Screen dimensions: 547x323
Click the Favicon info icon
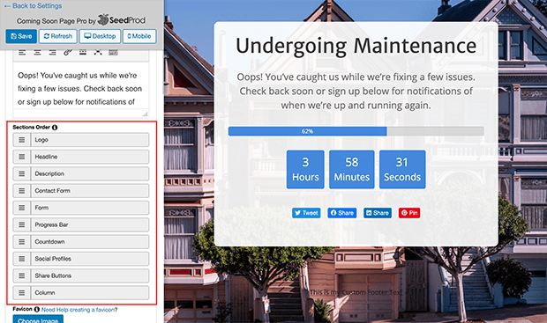pos(37,309)
